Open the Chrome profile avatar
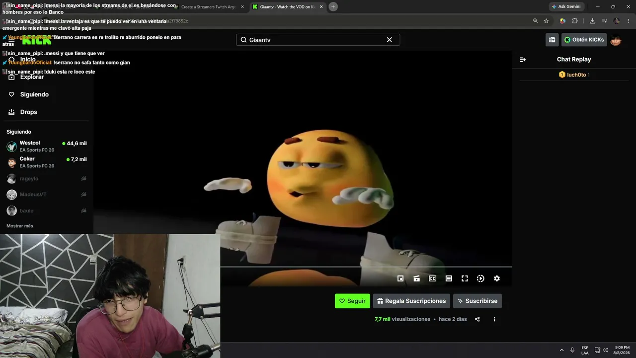This screenshot has height=358, width=636. [x=617, y=21]
